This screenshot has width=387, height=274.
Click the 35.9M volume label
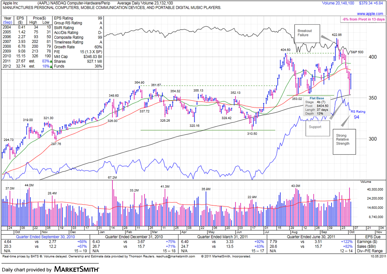(x=206, y=189)
